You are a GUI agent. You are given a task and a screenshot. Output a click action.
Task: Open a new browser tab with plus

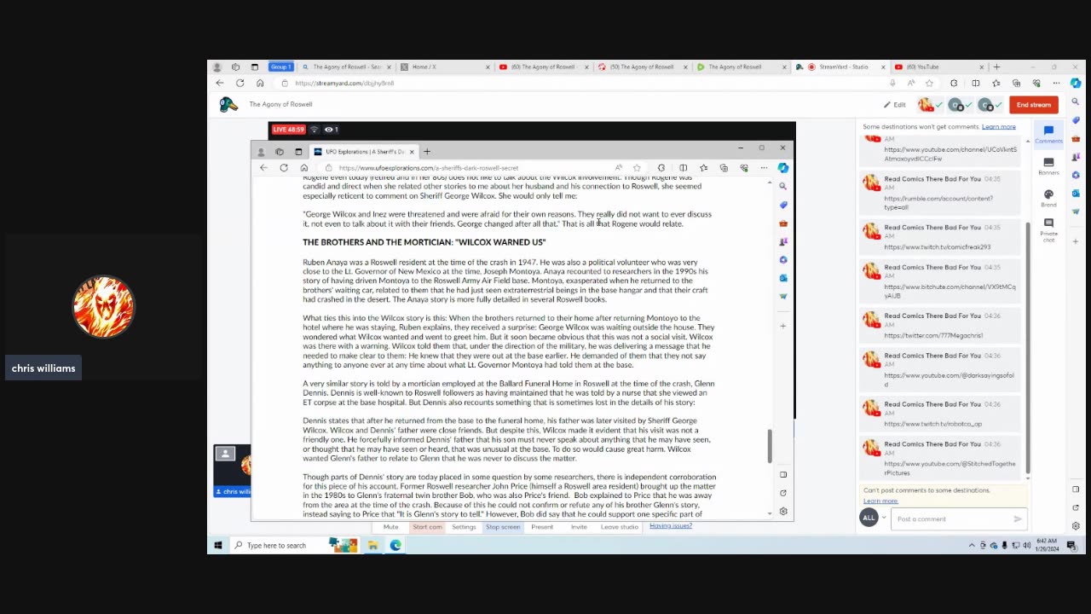pyautogui.click(x=996, y=67)
